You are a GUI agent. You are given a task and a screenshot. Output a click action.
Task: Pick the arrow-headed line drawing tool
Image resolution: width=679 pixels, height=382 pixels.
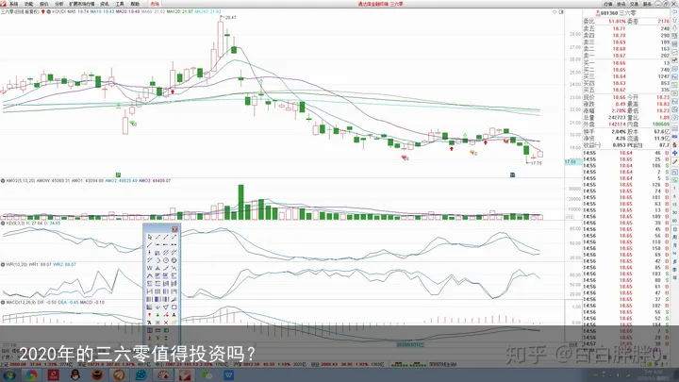point(174,237)
